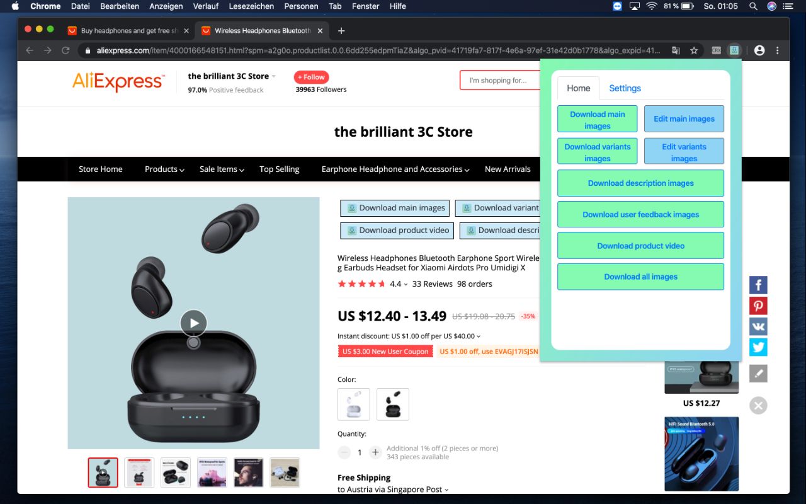
Task: Share the product on Twitter
Action: coord(758,347)
